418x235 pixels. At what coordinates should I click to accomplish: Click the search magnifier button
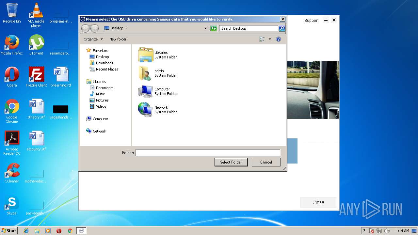coord(281,28)
